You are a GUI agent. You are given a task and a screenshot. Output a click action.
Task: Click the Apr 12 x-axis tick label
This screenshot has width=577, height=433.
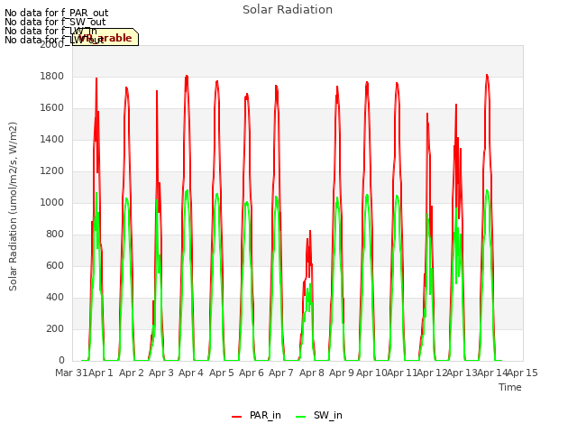[432, 373]
